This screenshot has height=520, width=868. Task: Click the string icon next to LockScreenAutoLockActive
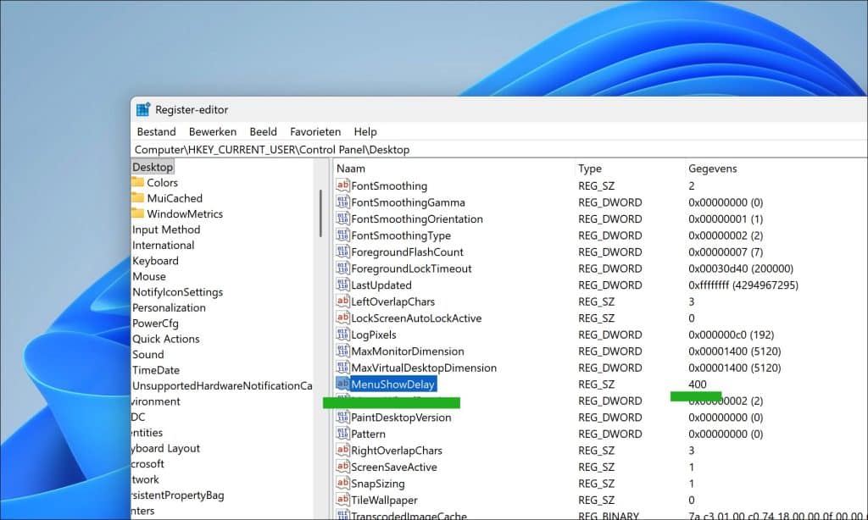(x=342, y=318)
